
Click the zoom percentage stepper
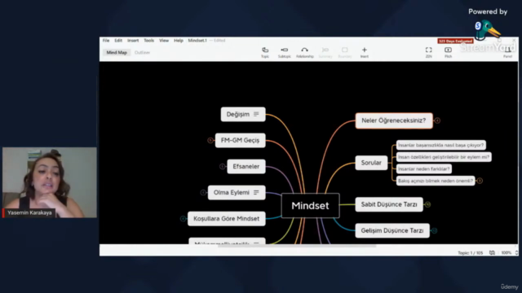516,253
